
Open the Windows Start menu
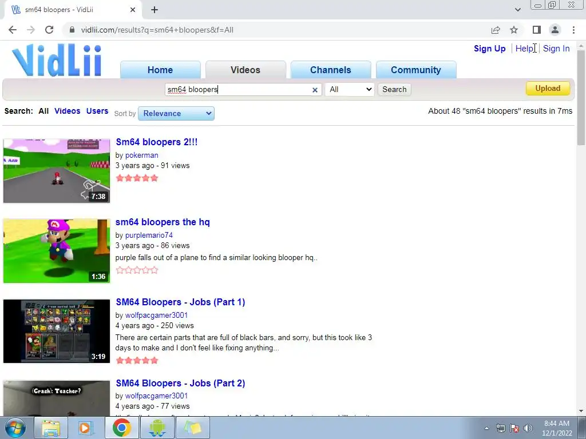tap(15, 428)
